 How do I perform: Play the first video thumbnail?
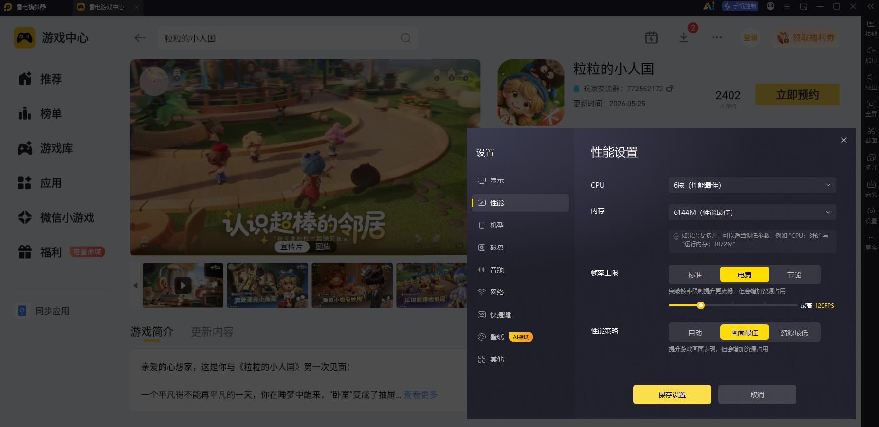pos(183,285)
